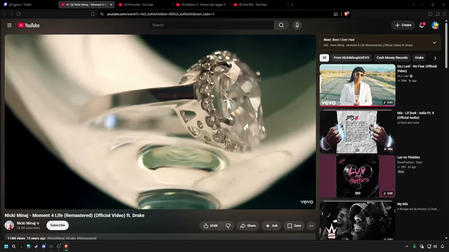Open the account avatar menu

point(435,25)
